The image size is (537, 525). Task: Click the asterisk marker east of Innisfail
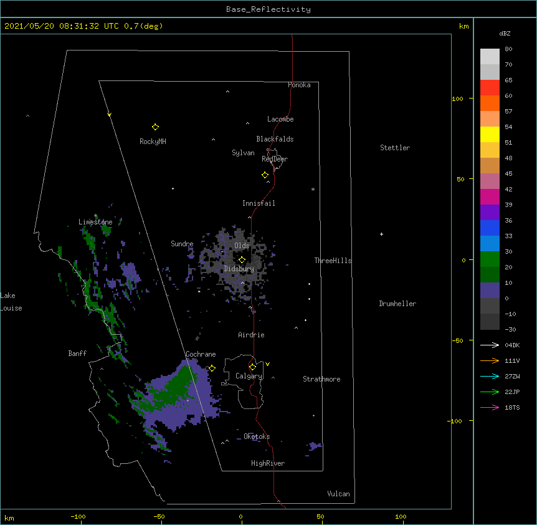click(313, 189)
